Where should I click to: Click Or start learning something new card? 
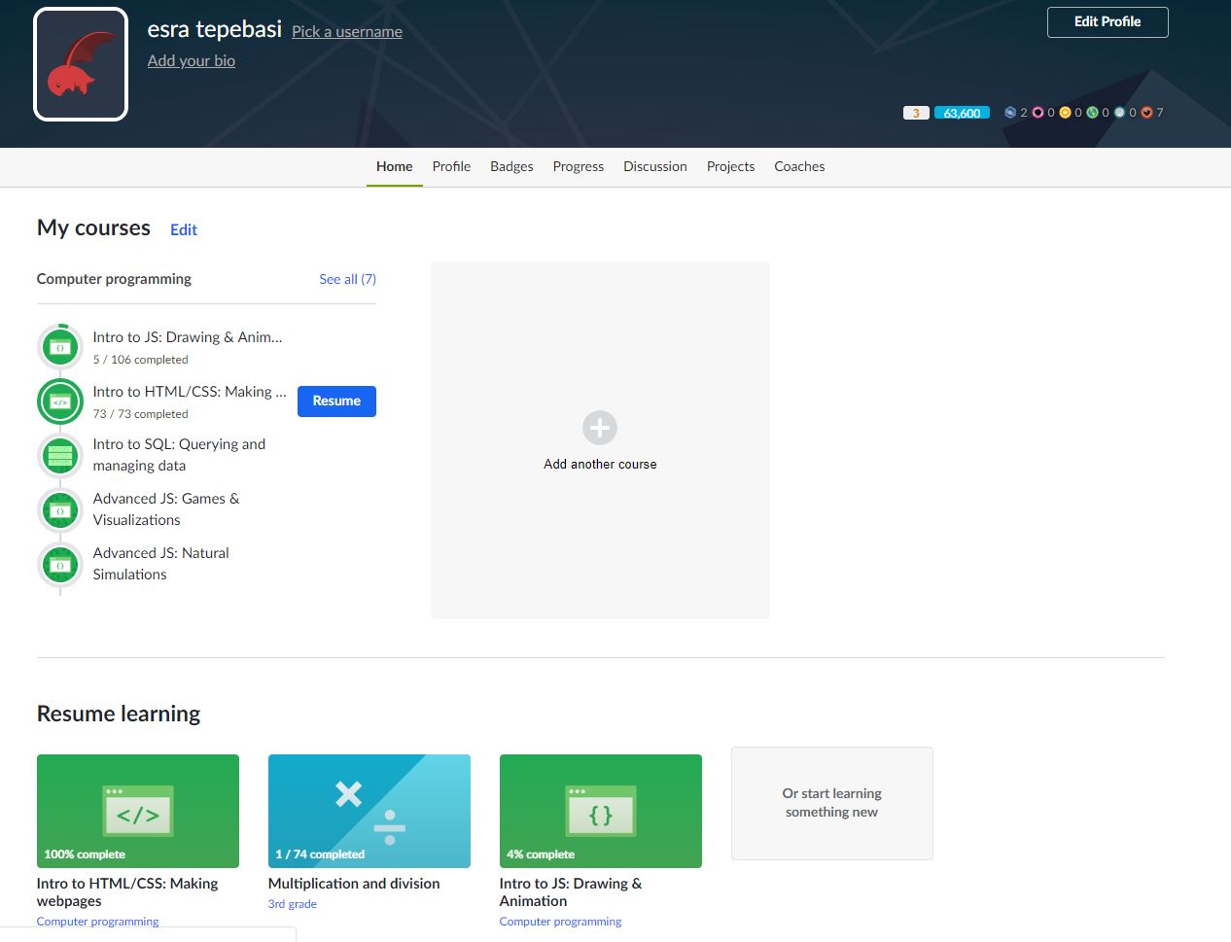832,803
